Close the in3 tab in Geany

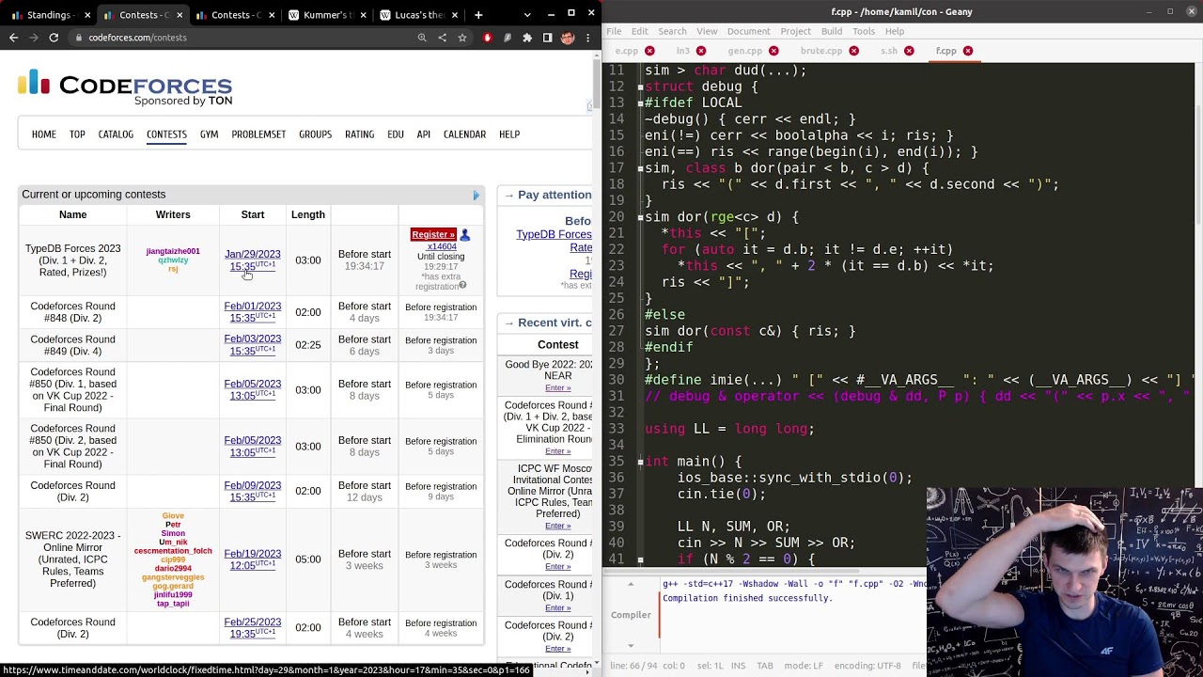(x=701, y=51)
